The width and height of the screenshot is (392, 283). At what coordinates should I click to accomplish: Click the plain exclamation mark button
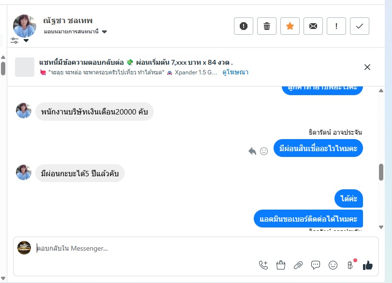coord(336,27)
